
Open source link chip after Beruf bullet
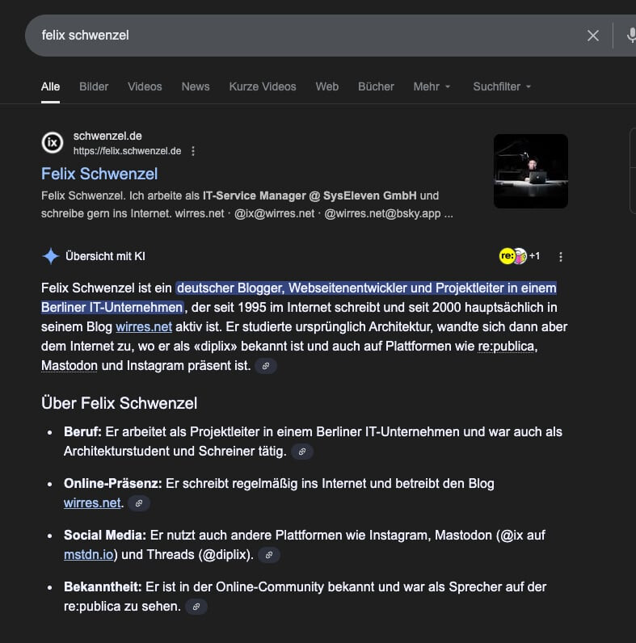point(301,452)
